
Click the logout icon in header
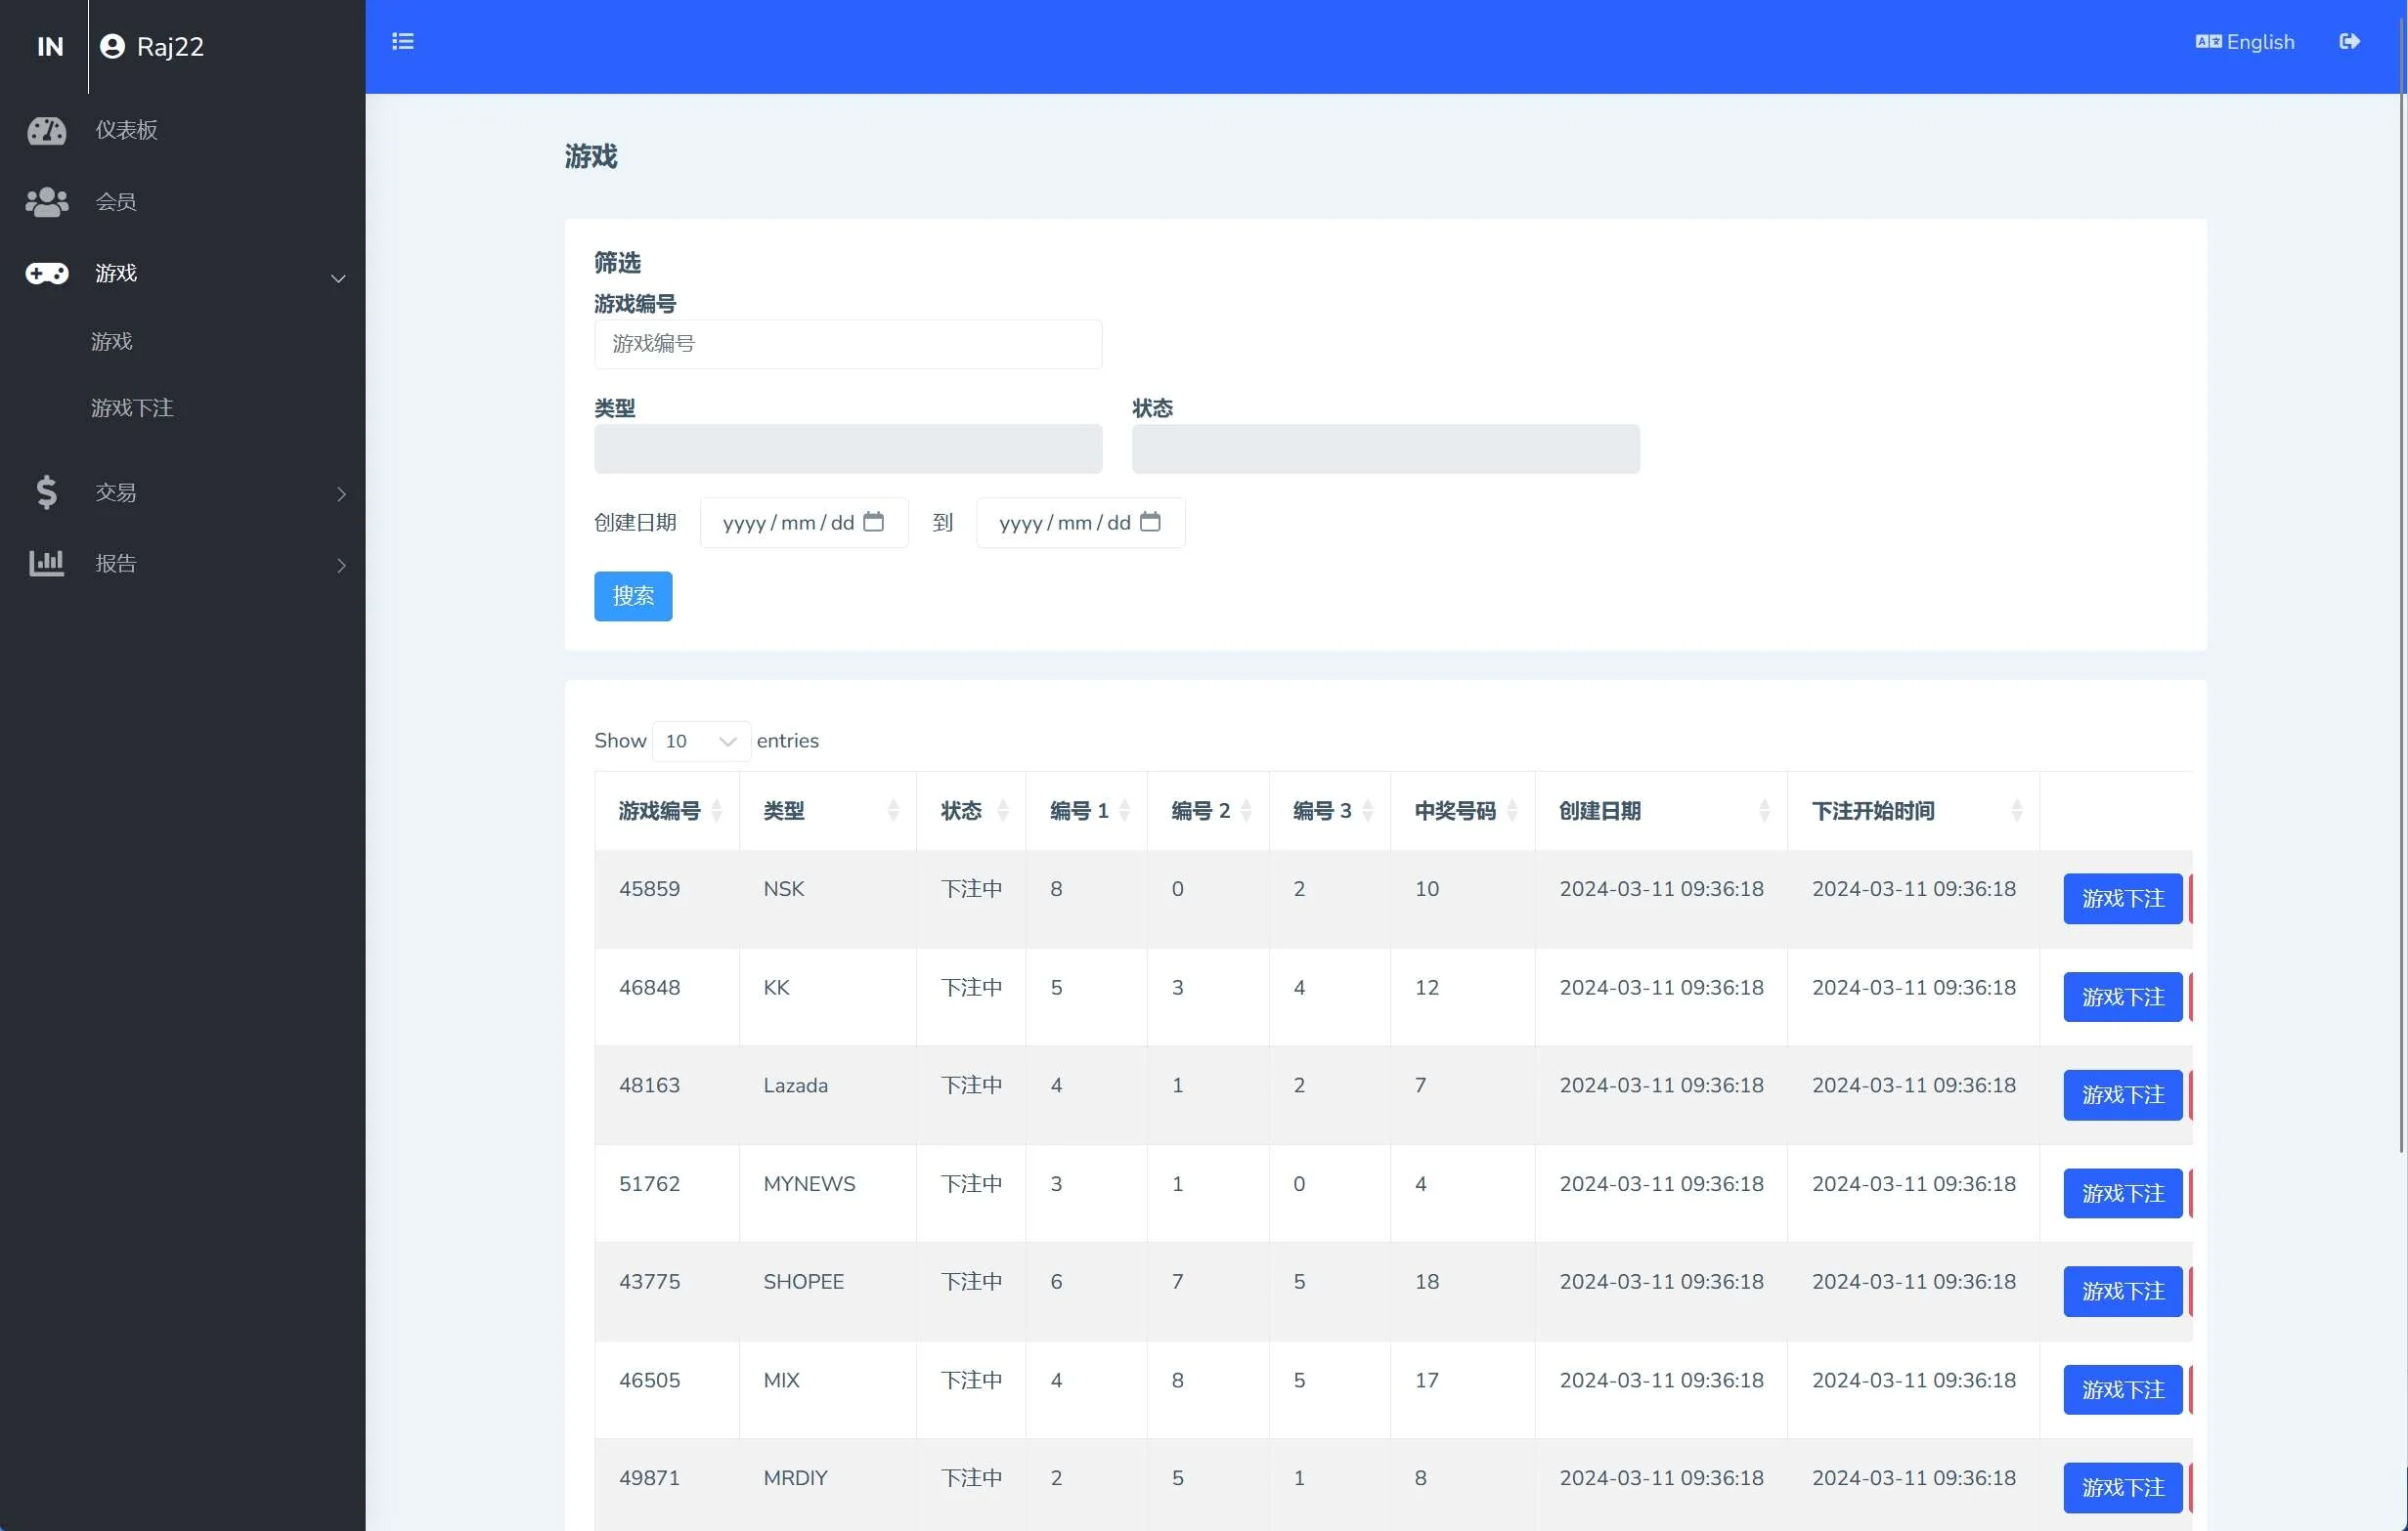tap(2349, 42)
